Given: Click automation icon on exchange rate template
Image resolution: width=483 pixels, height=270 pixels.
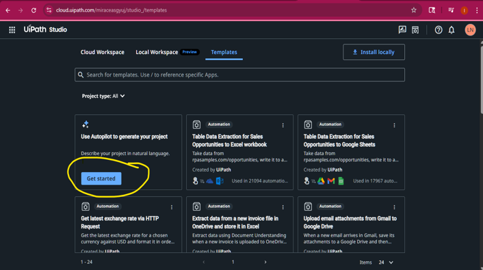Looking at the screenshot, I should [86, 206].
